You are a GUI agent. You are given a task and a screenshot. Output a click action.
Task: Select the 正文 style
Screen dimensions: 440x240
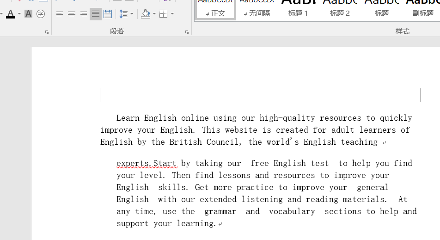pos(215,10)
